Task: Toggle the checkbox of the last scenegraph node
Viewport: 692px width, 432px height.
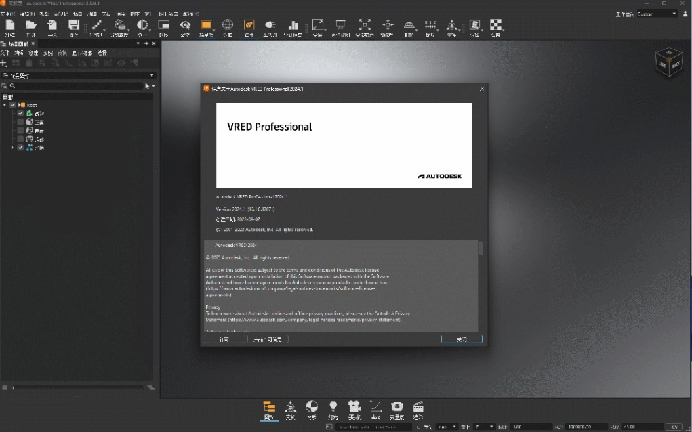Action: point(20,147)
